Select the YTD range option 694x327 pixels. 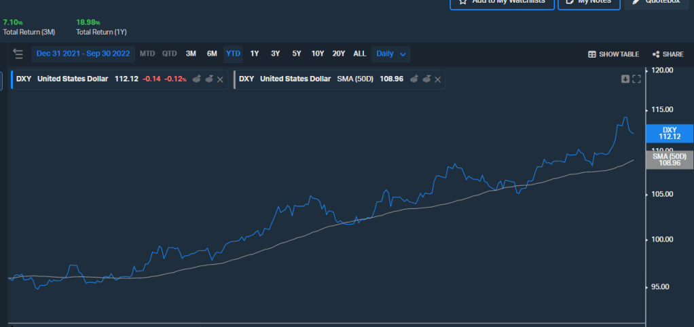click(233, 54)
